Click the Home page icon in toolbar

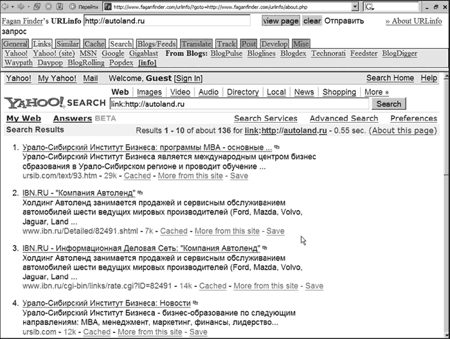tap(60, 6)
